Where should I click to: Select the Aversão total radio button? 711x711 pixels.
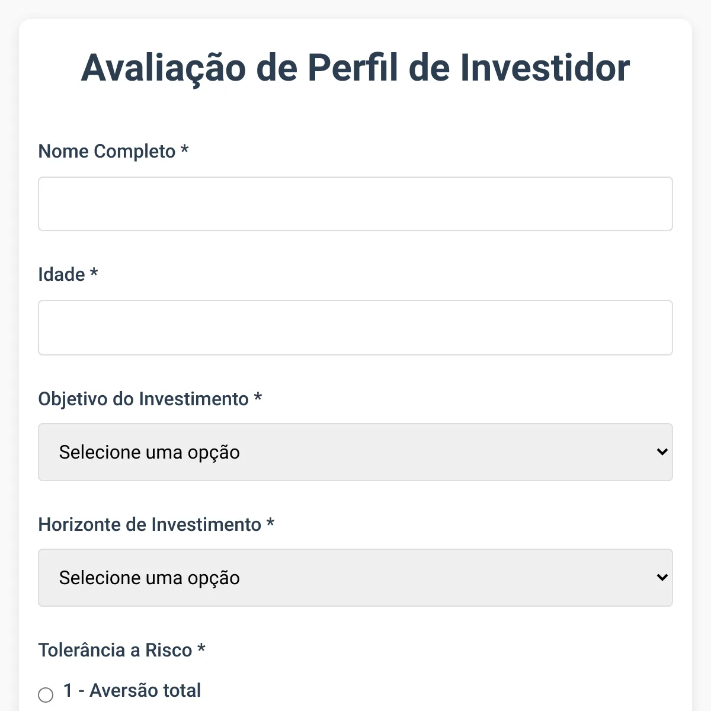click(x=46, y=694)
